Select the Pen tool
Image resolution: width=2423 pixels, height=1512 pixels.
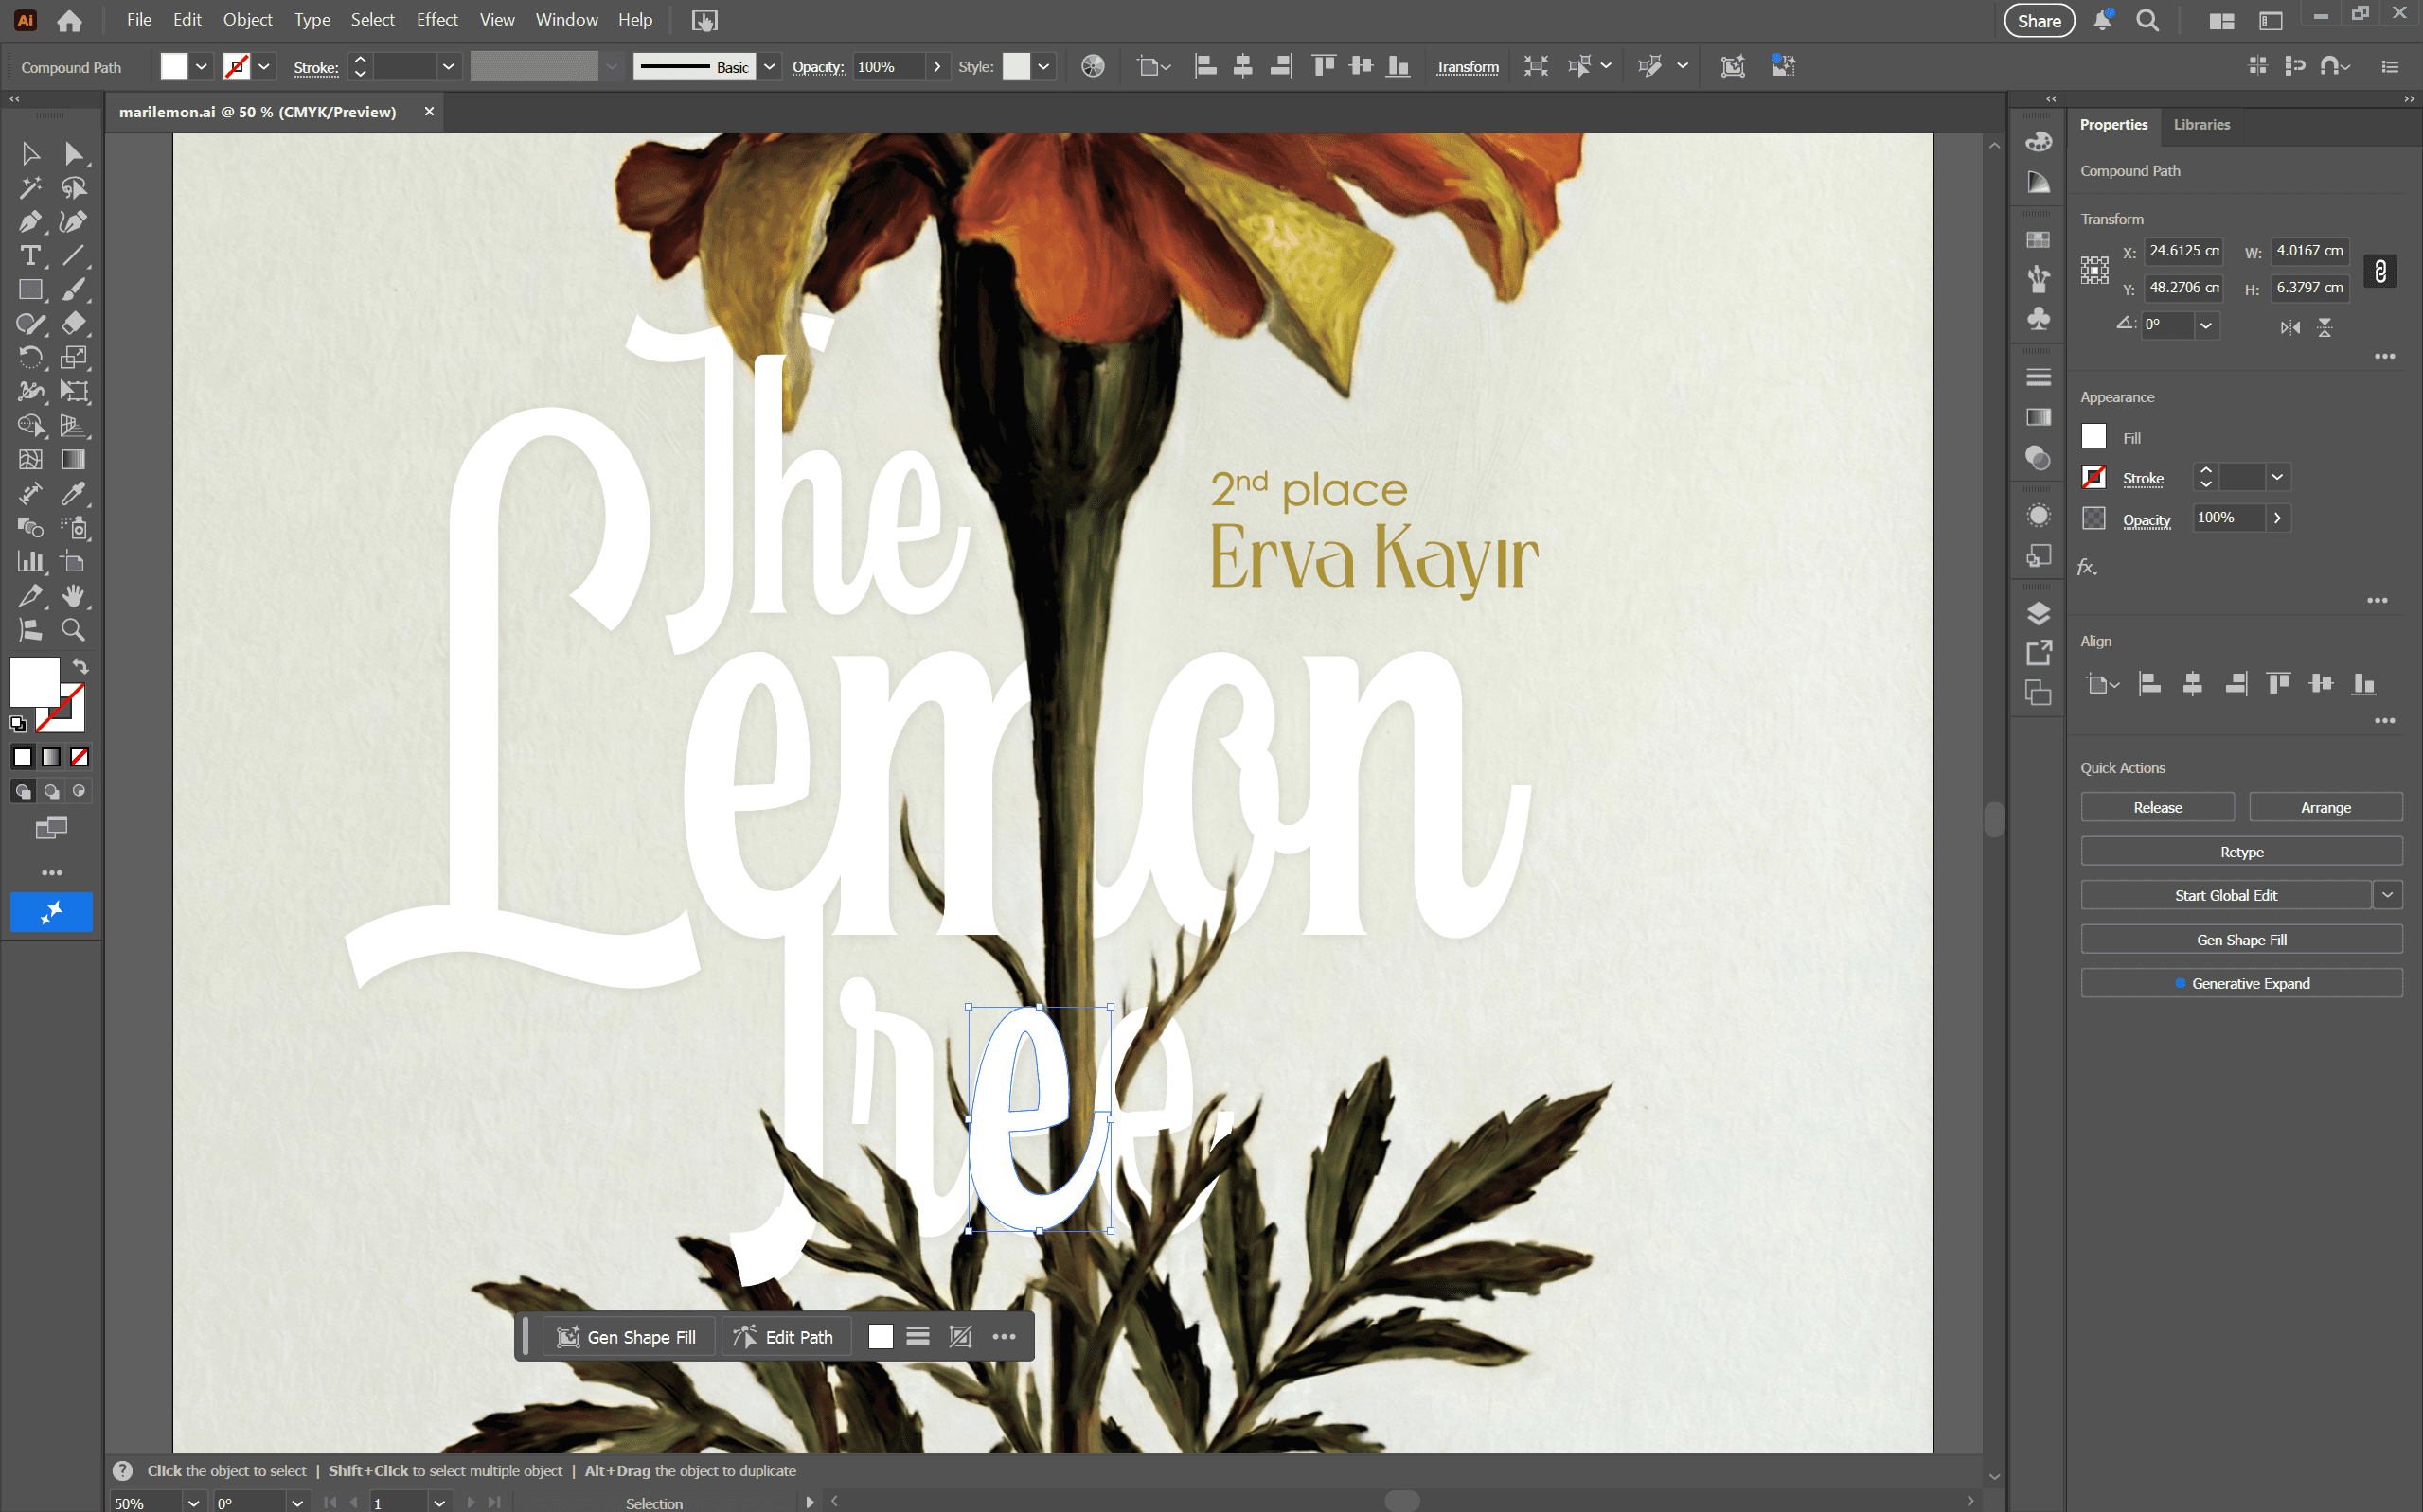(30, 221)
